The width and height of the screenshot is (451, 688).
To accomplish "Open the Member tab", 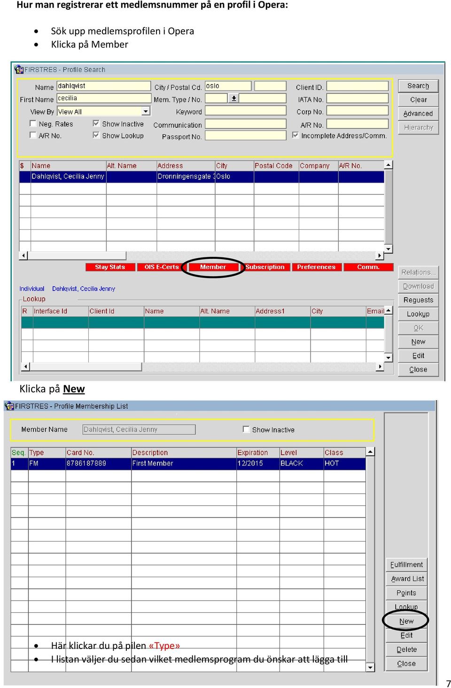I will coord(213,267).
